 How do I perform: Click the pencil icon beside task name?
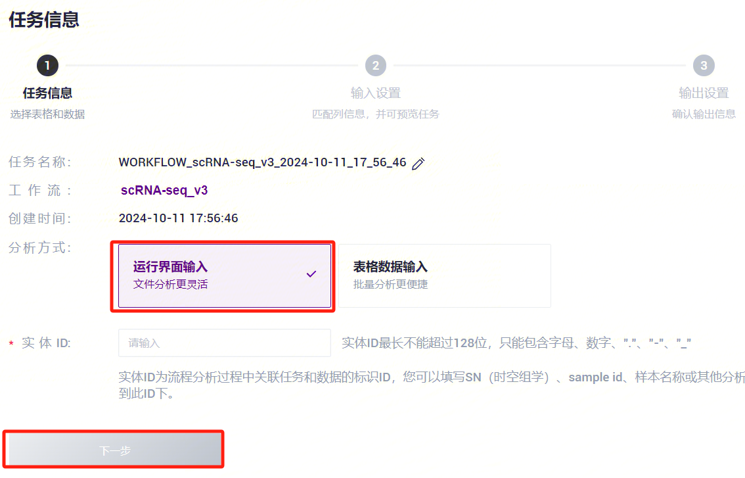coord(418,164)
